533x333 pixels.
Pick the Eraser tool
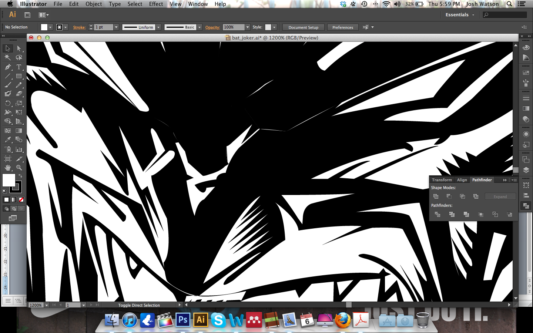point(19,94)
